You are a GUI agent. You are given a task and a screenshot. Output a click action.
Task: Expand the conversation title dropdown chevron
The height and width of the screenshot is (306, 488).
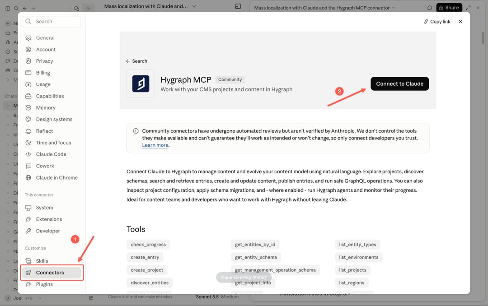pyautogui.click(x=194, y=6)
